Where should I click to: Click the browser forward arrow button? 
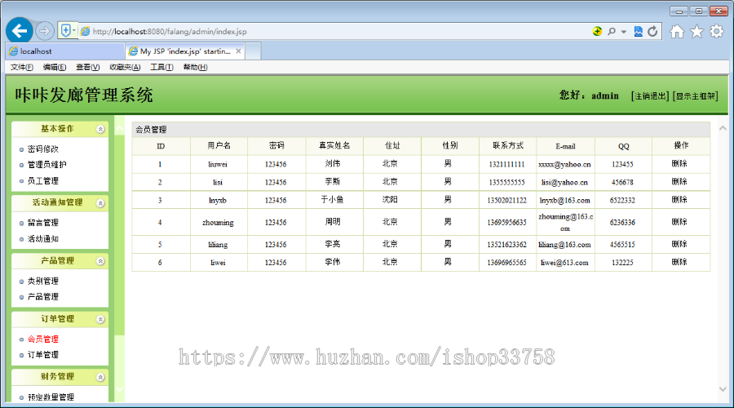tap(45, 31)
